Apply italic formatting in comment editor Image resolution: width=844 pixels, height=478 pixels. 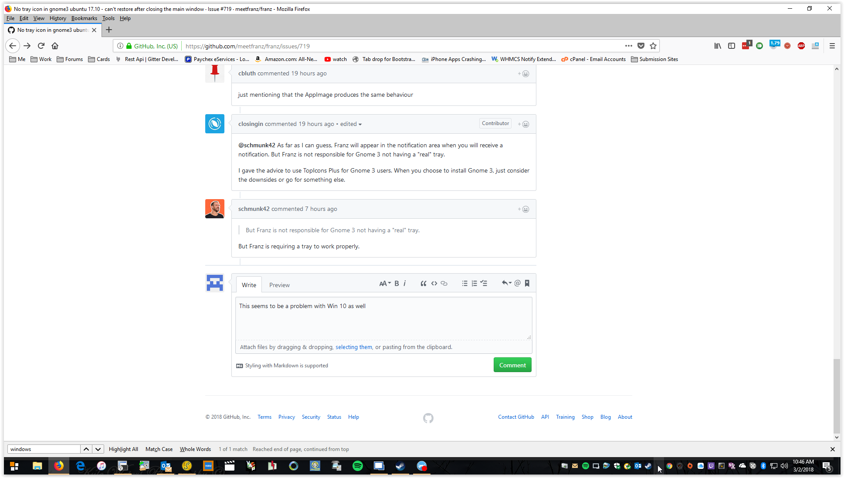coord(404,283)
